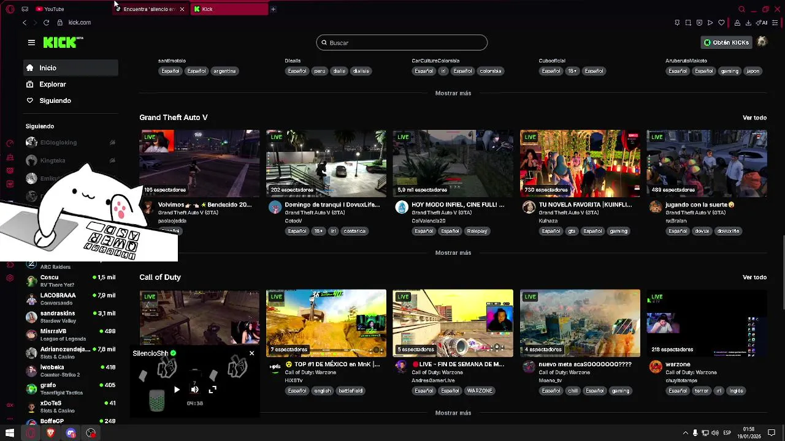
Task: Open the Brave browser on the taskbar
Action: (51, 433)
